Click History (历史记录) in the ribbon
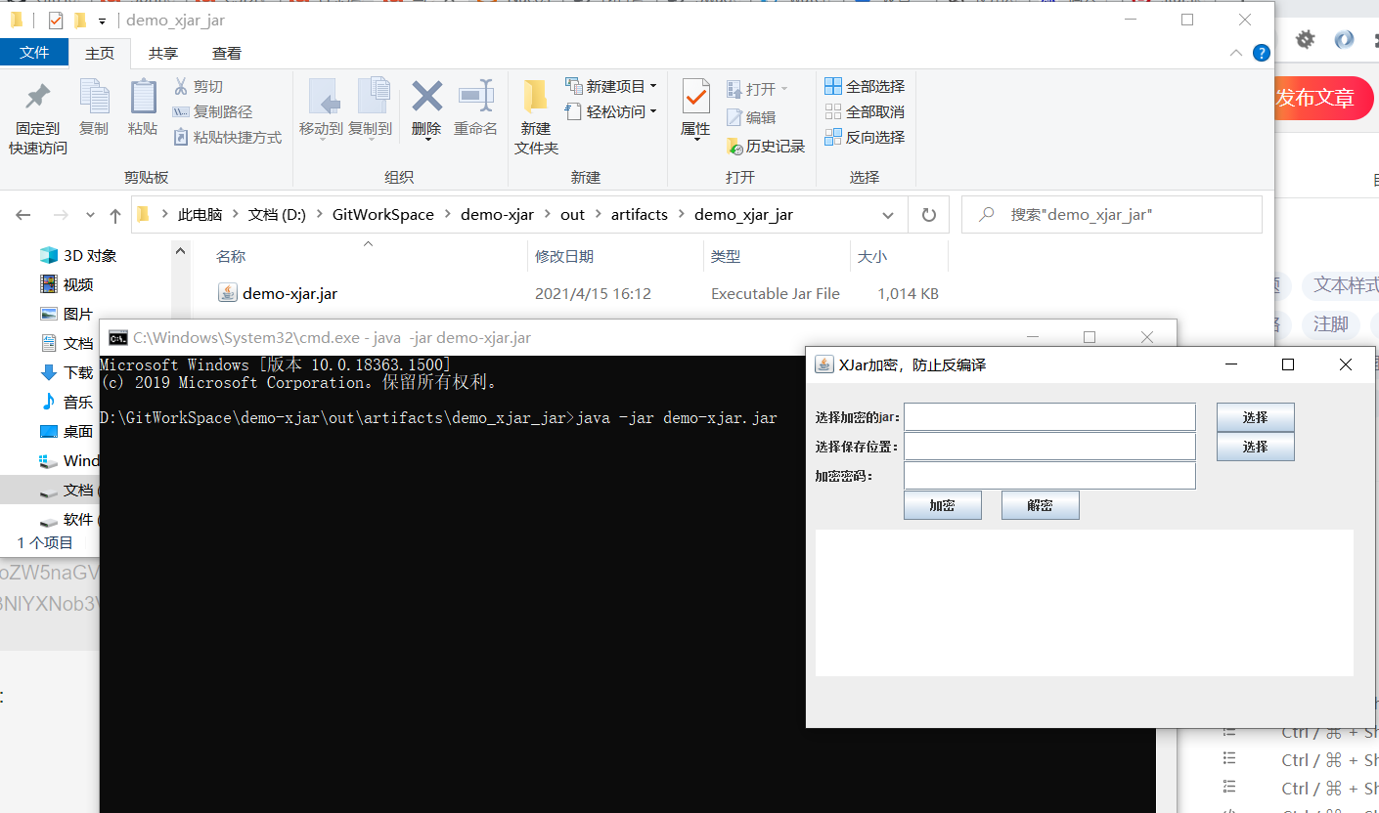This screenshot has width=1379, height=813. pos(766,146)
